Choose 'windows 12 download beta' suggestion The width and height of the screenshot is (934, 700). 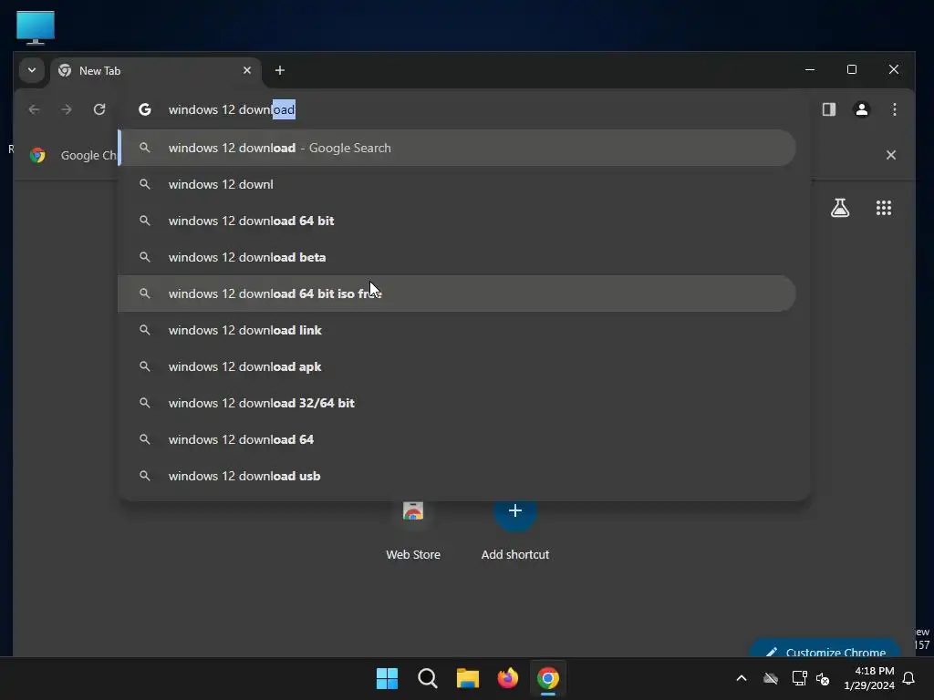tap(457, 257)
